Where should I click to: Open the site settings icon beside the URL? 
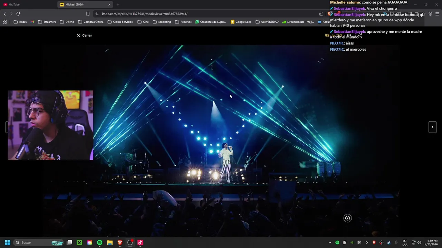click(97, 14)
